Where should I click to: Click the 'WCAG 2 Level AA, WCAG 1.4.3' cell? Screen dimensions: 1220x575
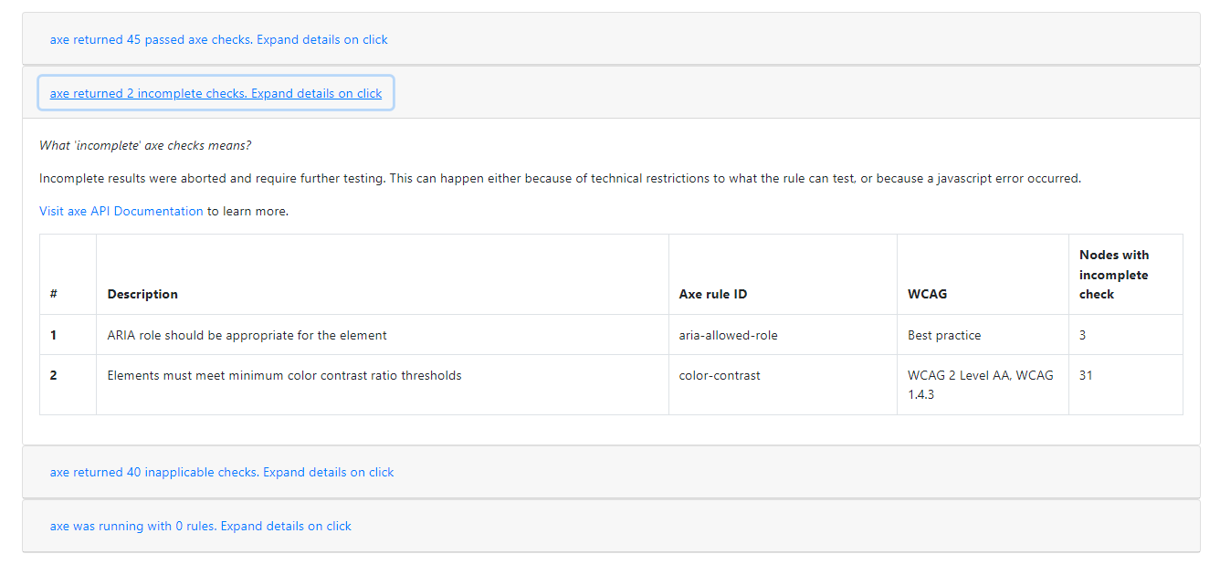click(980, 385)
